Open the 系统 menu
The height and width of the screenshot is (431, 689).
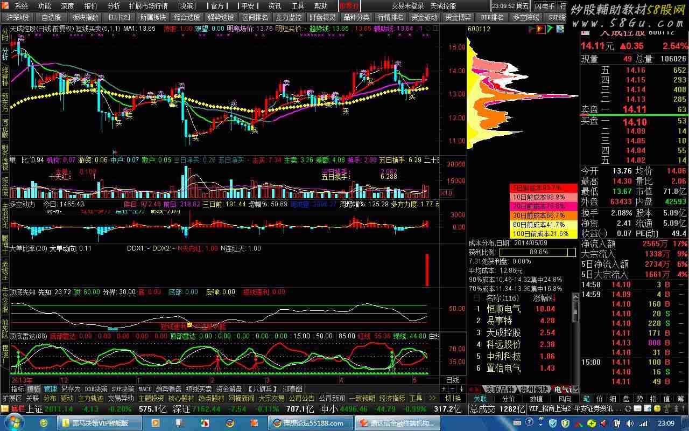20,6
